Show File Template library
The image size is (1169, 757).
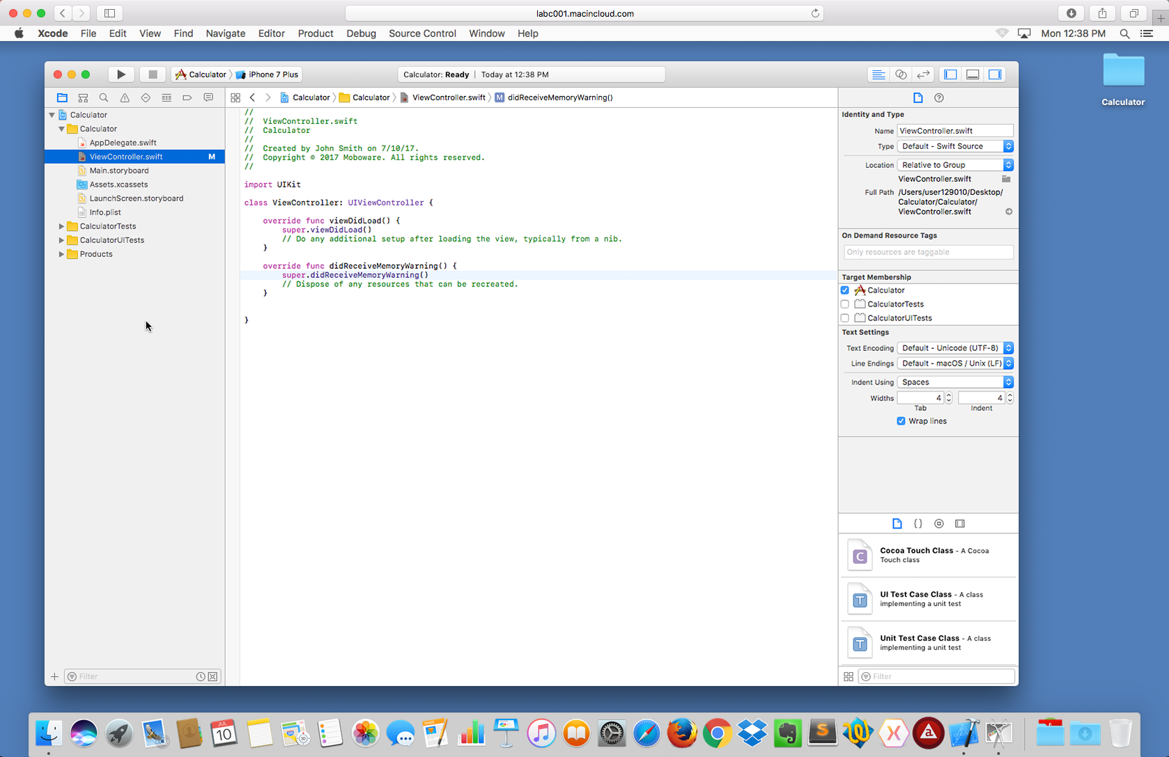pyautogui.click(x=897, y=524)
